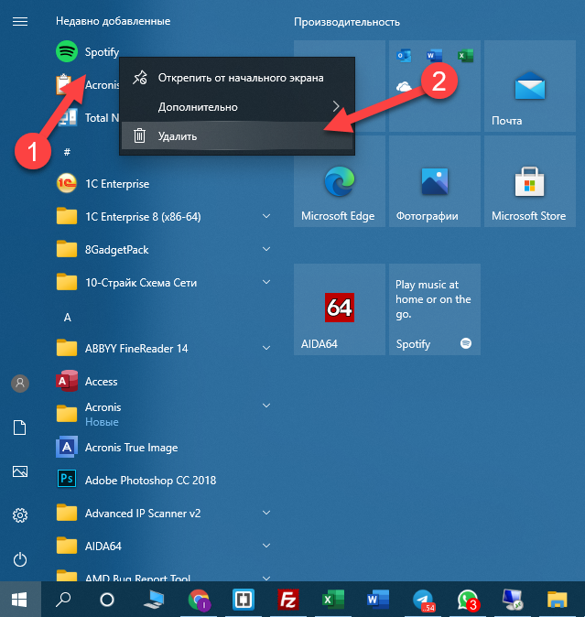Open the Documents sidebar icon

(x=19, y=428)
